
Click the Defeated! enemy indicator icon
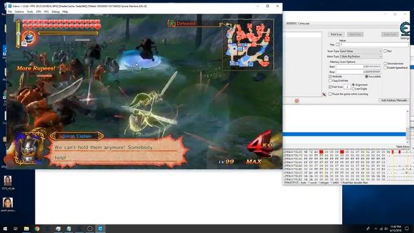[171, 24]
